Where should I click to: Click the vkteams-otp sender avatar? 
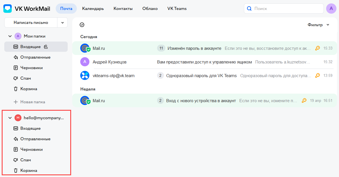pos(85,76)
